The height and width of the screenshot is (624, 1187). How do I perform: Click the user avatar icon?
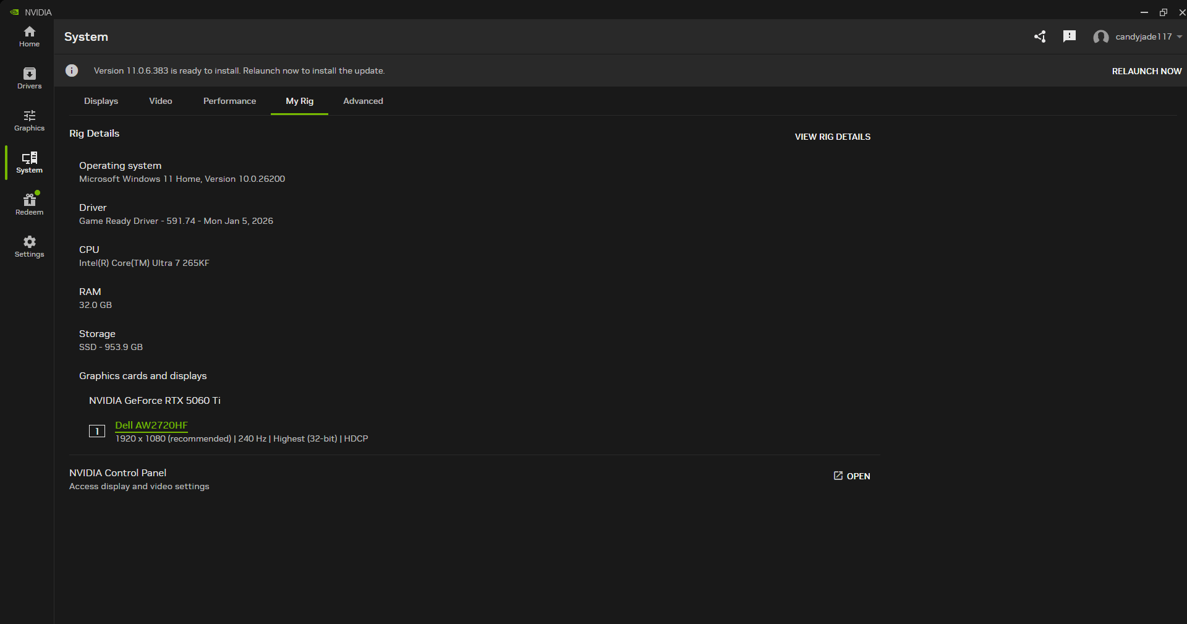(x=1100, y=37)
